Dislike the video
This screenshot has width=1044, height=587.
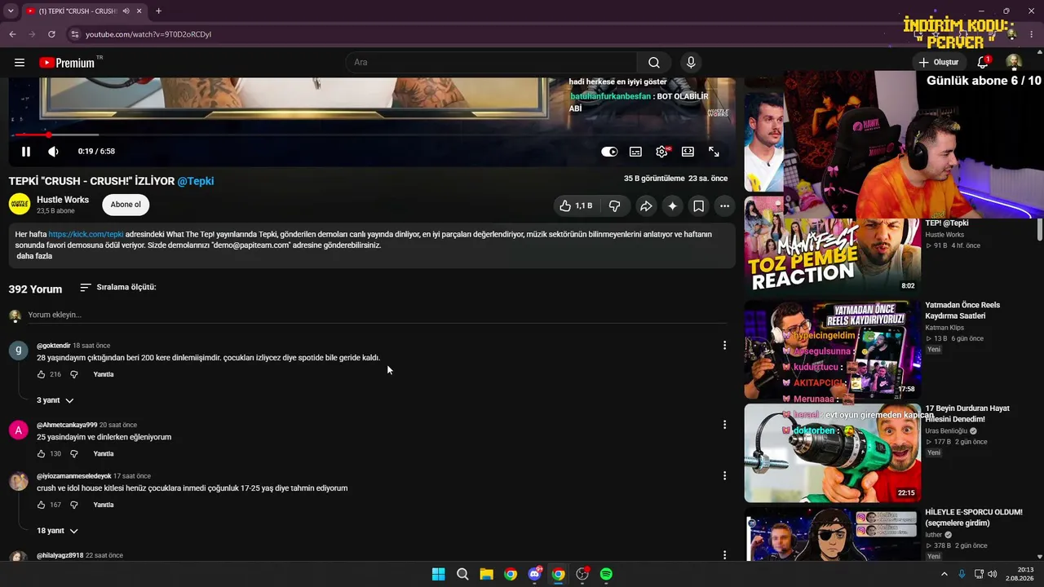click(x=615, y=206)
